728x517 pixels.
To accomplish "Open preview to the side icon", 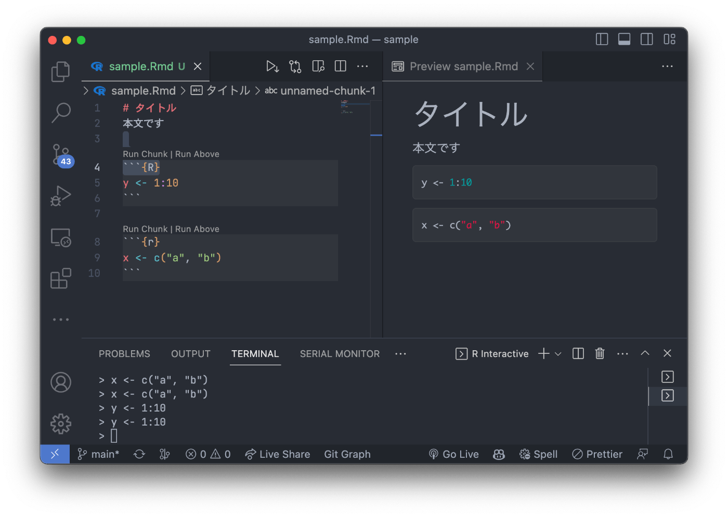I will click(x=318, y=67).
